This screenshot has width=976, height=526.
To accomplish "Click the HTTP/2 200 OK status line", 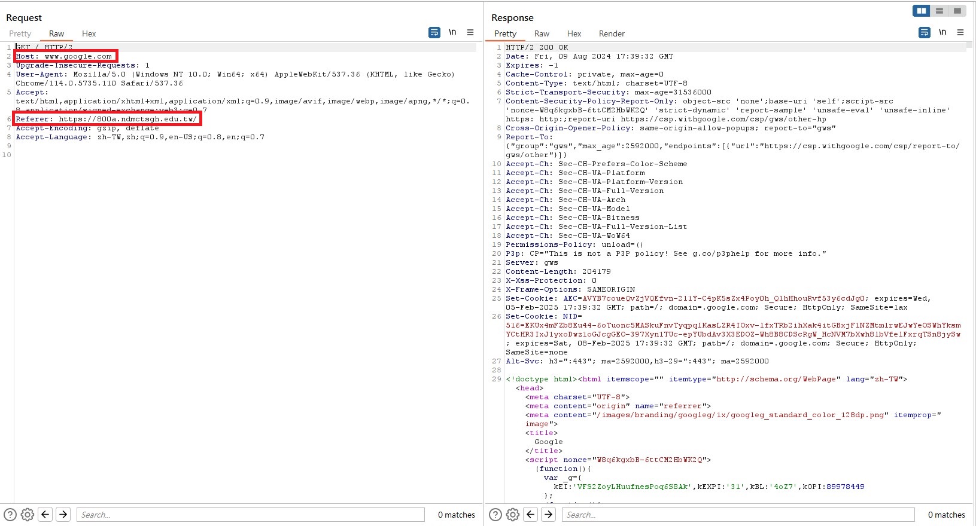I will click(x=537, y=47).
